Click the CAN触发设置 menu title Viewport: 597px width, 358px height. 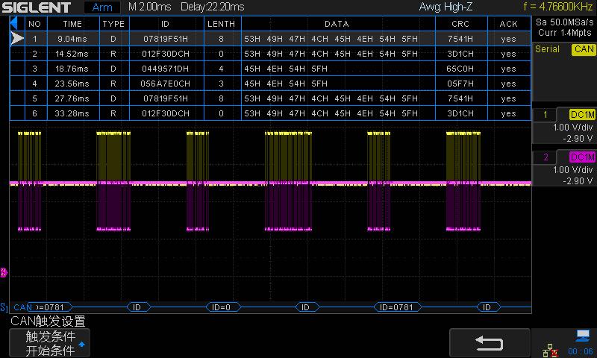tap(48, 321)
